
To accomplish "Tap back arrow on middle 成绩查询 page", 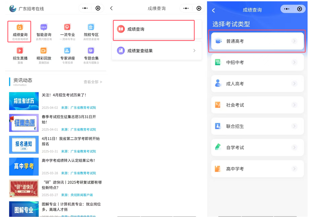I will [111, 8].
